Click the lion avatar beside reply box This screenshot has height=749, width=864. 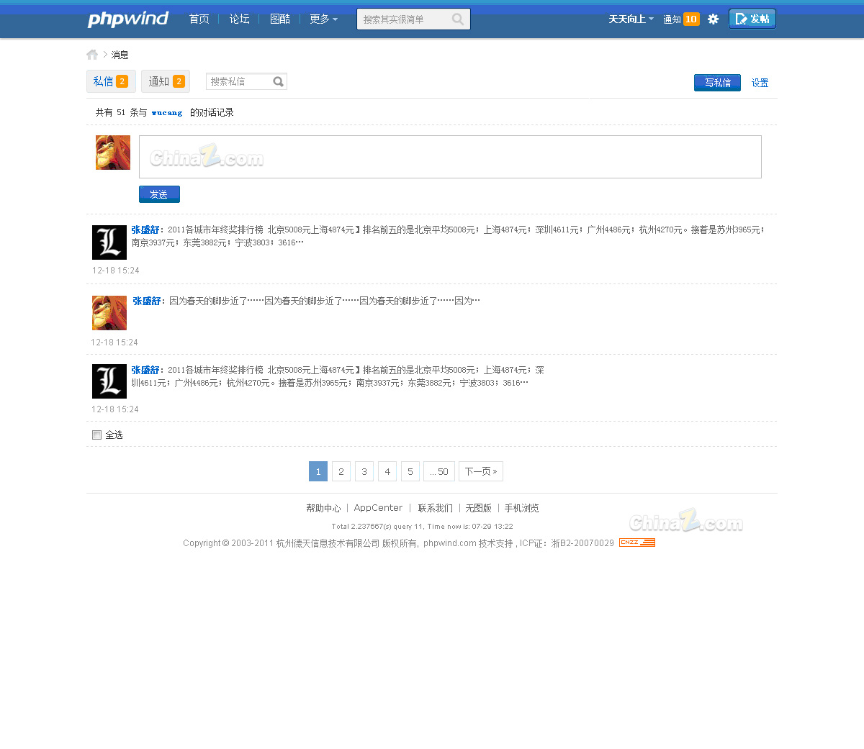point(113,153)
